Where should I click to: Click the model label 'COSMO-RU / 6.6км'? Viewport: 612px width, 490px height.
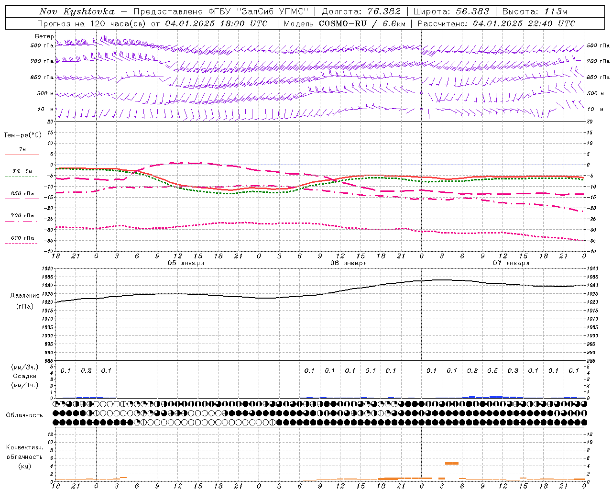tap(362, 23)
